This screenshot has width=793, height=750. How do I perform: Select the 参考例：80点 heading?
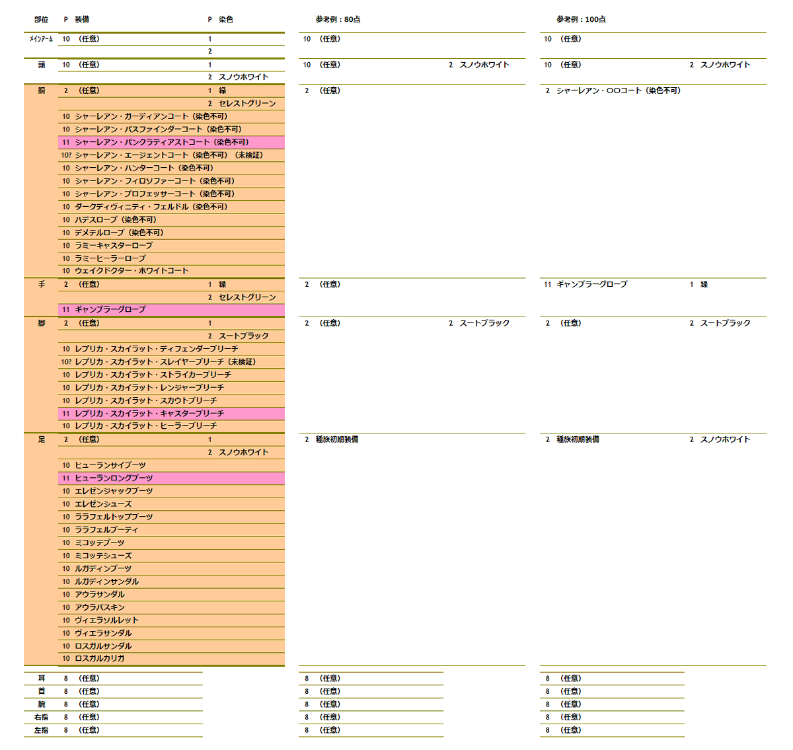[x=338, y=20]
